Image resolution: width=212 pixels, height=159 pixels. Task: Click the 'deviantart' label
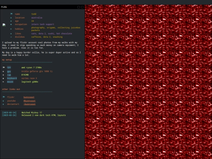13,104
